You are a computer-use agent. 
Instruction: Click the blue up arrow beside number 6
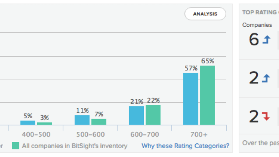[266, 40]
